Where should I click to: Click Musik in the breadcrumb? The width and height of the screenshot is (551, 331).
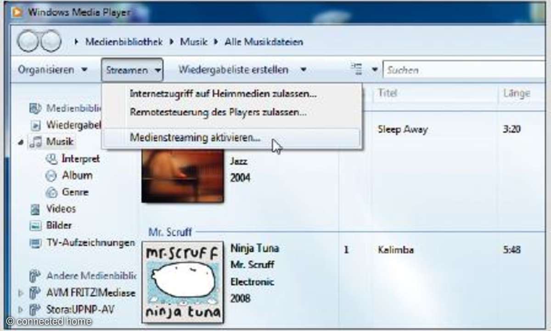click(x=193, y=42)
